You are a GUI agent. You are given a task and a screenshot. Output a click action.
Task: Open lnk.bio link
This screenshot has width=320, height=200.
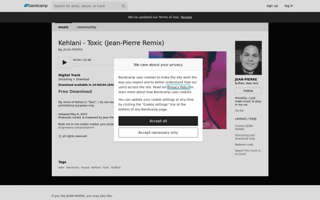[x=239, y=110]
